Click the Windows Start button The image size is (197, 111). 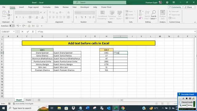3,108
